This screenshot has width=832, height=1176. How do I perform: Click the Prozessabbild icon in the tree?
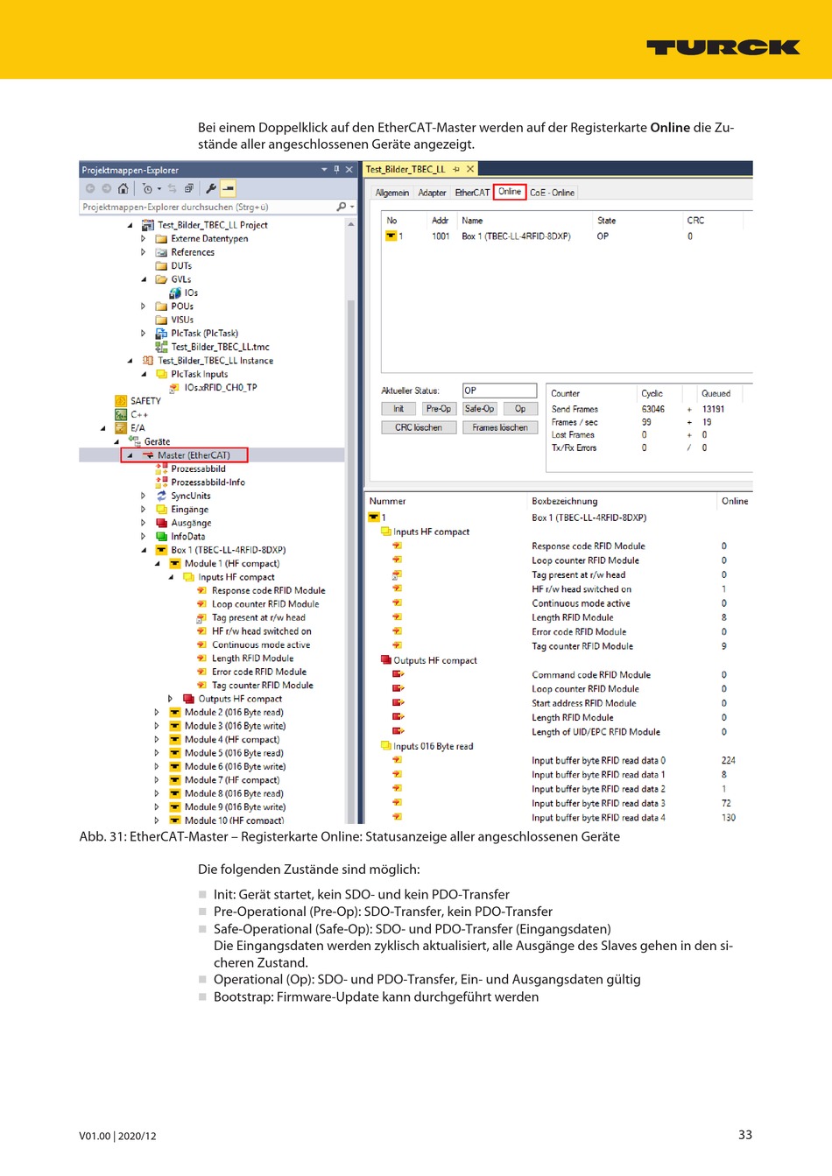[161, 468]
